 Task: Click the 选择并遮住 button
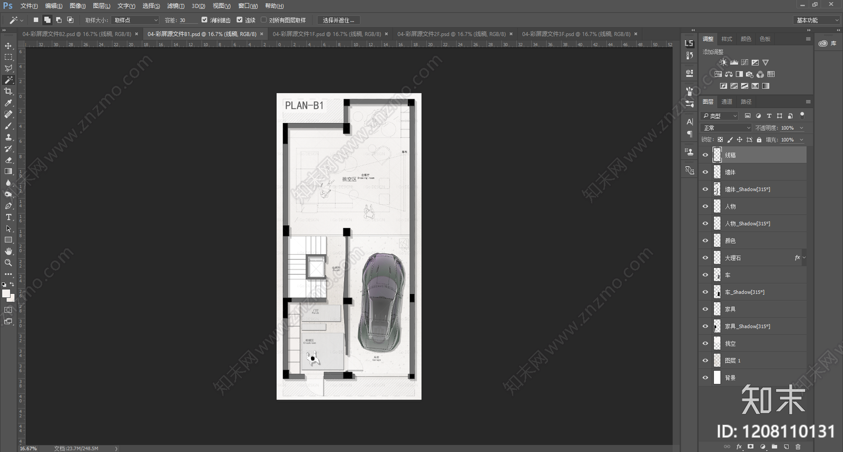click(x=338, y=20)
